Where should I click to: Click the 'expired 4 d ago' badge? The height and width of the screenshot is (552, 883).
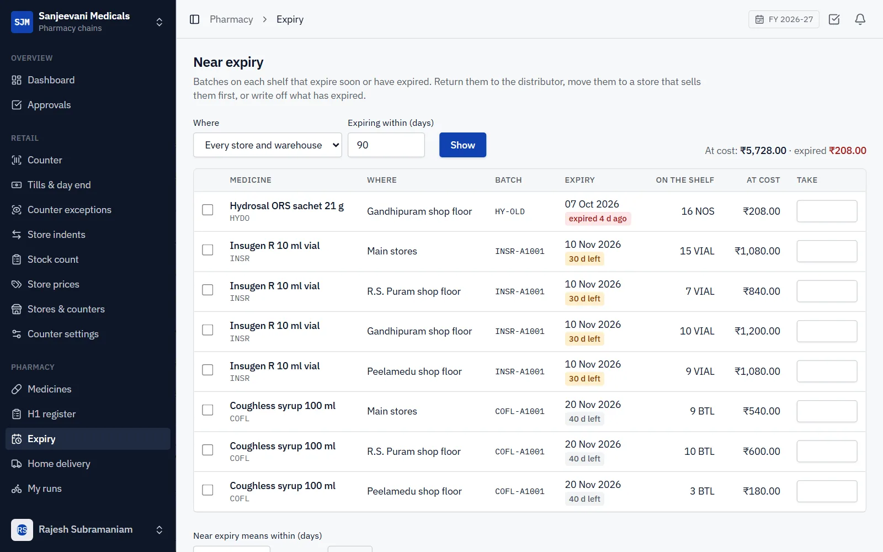(x=598, y=219)
